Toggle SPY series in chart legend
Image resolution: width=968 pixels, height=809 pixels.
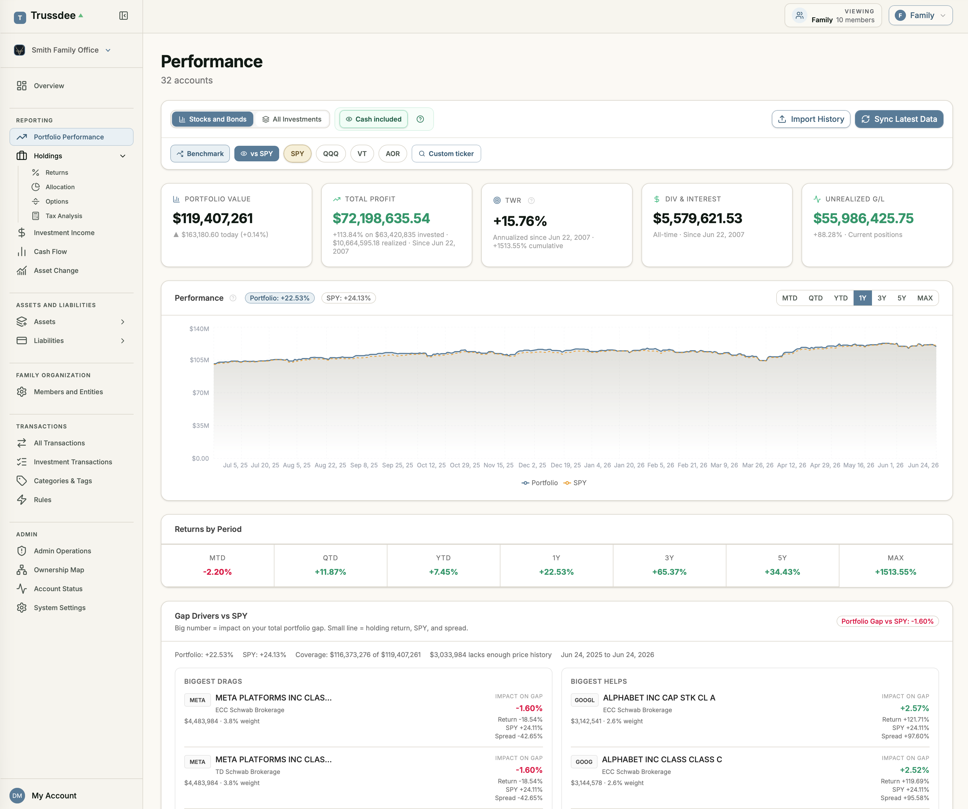(x=575, y=482)
